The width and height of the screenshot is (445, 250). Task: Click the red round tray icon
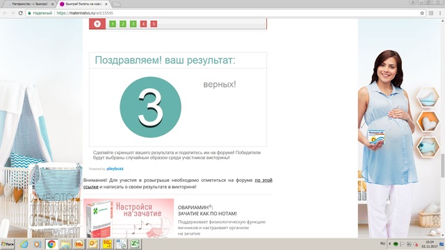pos(416,244)
